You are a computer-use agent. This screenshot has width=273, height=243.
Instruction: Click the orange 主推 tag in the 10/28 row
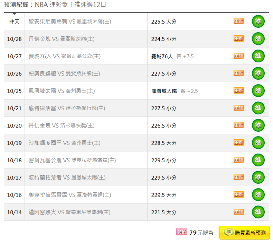[239, 38]
